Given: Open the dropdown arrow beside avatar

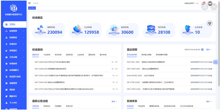Looking at the screenshot, I should (x=214, y=5).
